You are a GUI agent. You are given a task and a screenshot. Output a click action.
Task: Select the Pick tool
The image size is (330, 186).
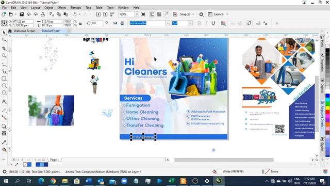(4, 33)
